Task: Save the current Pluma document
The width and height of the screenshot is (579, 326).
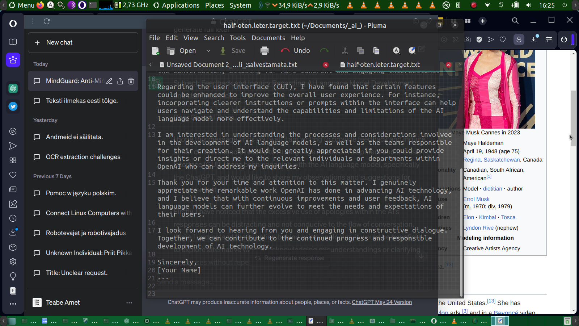Action: [233, 51]
